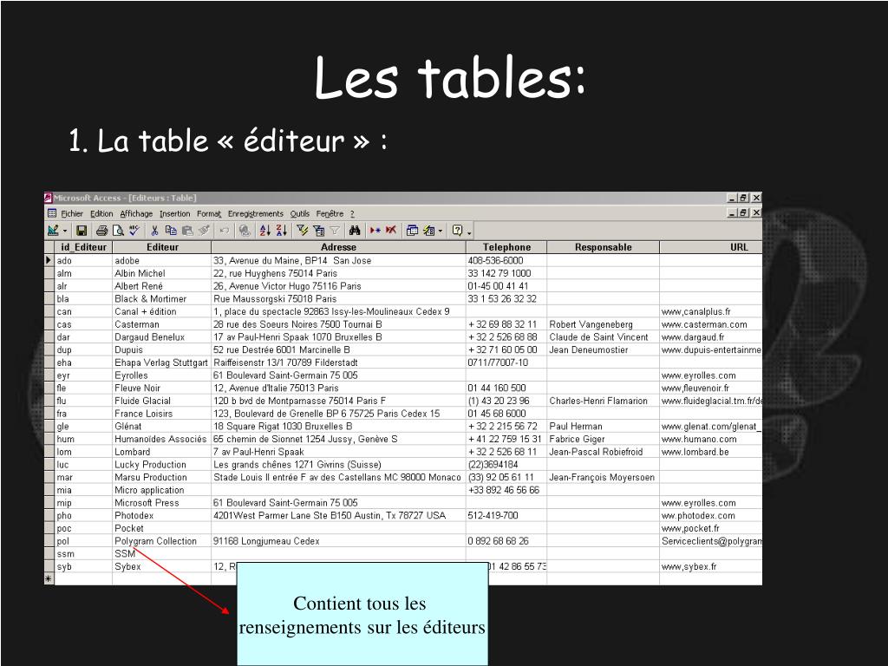Add a new record with the arrow-star icon
This screenshot has width=888, height=666.
pos(375,231)
